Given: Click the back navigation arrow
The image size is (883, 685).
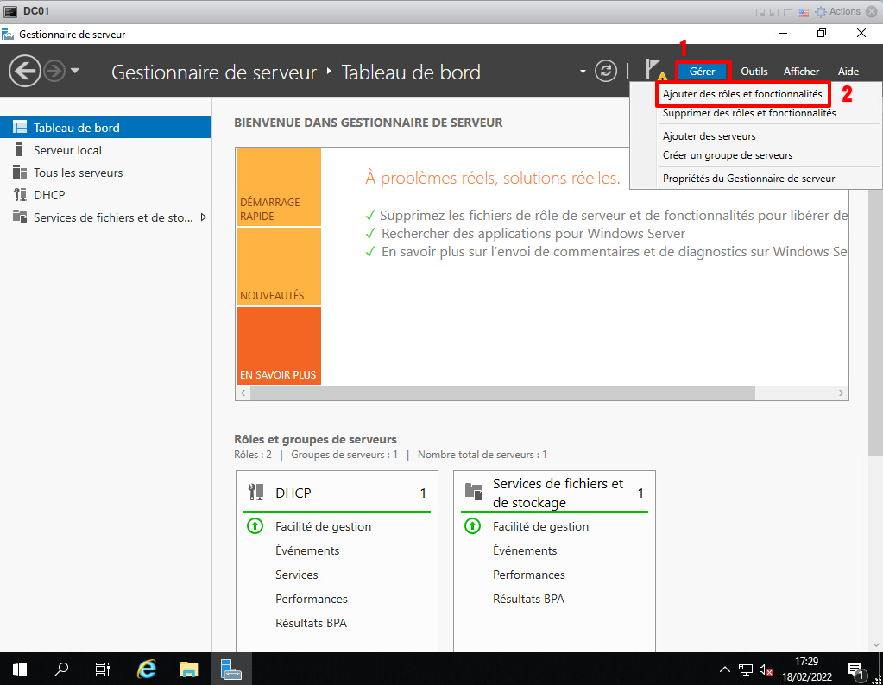Looking at the screenshot, I should tap(25, 71).
